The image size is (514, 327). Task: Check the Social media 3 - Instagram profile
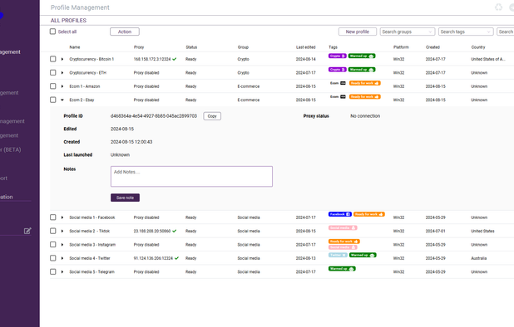click(52, 244)
